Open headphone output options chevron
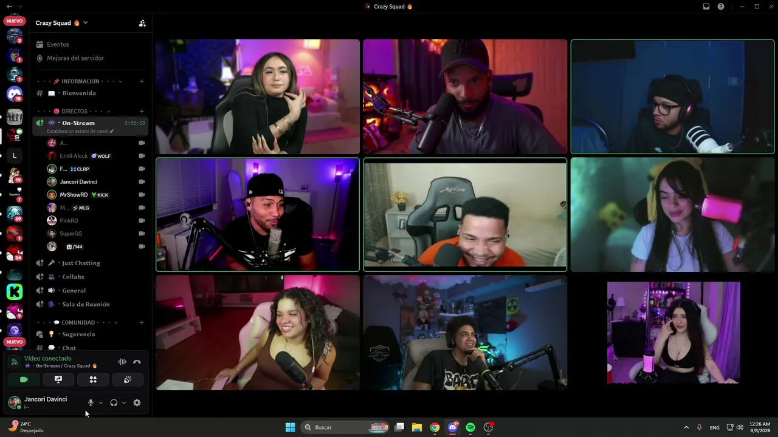This screenshot has height=437, width=778. (x=124, y=402)
